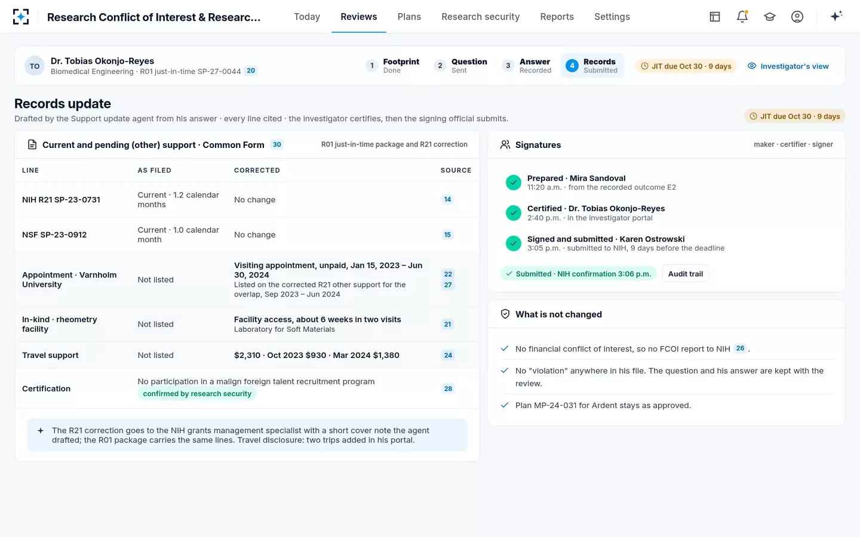Image resolution: width=860 pixels, height=537 pixels.
Task: Open the Plans tab
Action: [x=409, y=17]
